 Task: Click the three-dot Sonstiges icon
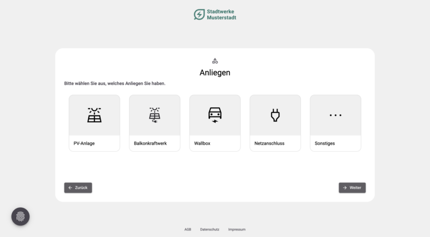[336, 115]
